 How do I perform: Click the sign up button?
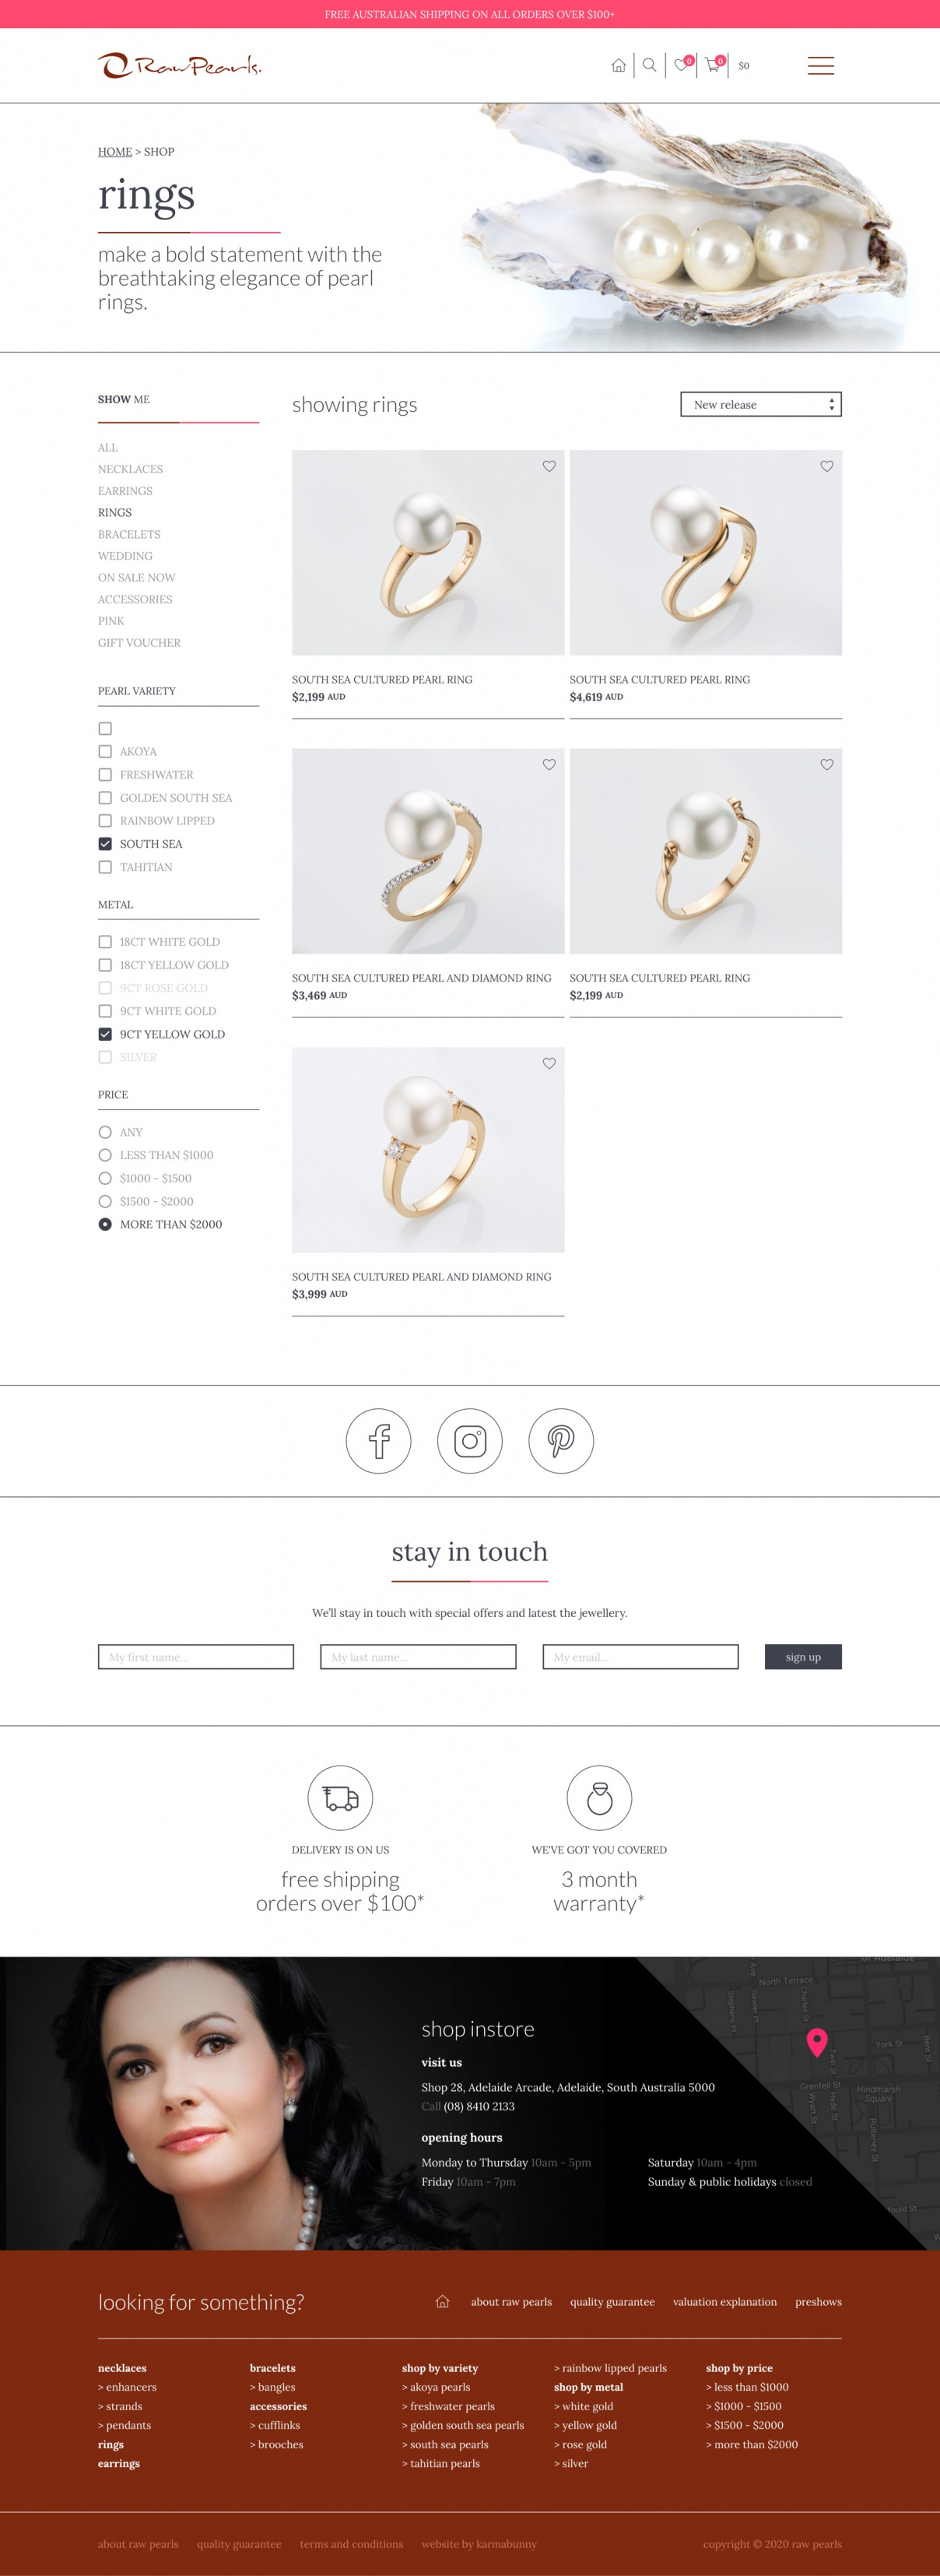coord(803,1657)
